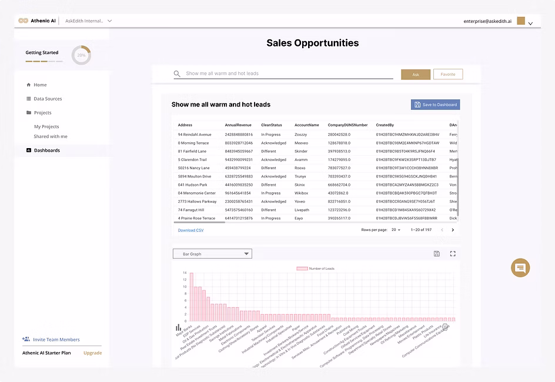Click the Home sidebar icon
Image resolution: width=555 pixels, height=382 pixels.
point(29,85)
